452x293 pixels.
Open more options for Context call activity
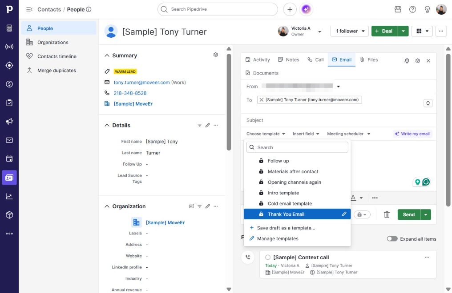tap(427, 257)
